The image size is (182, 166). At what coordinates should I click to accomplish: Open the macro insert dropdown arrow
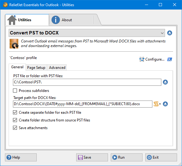pos(160,104)
